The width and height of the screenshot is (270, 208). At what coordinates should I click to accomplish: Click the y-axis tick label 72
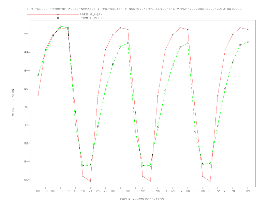click(x=26, y=125)
